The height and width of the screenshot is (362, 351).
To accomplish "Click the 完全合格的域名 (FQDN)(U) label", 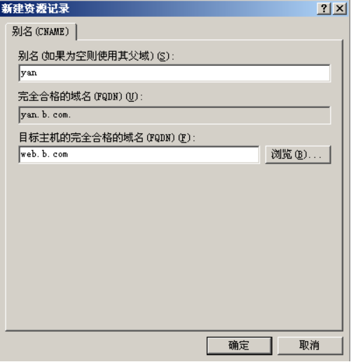I will click(x=81, y=96).
